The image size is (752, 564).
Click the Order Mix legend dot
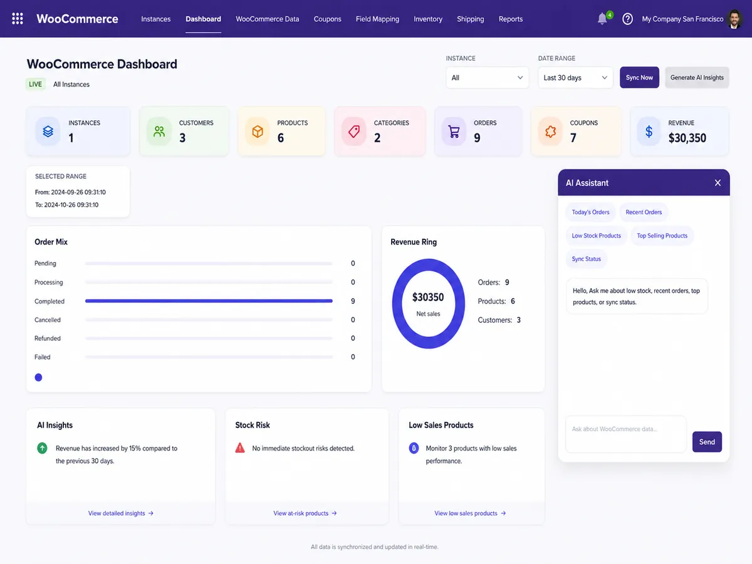tap(38, 377)
